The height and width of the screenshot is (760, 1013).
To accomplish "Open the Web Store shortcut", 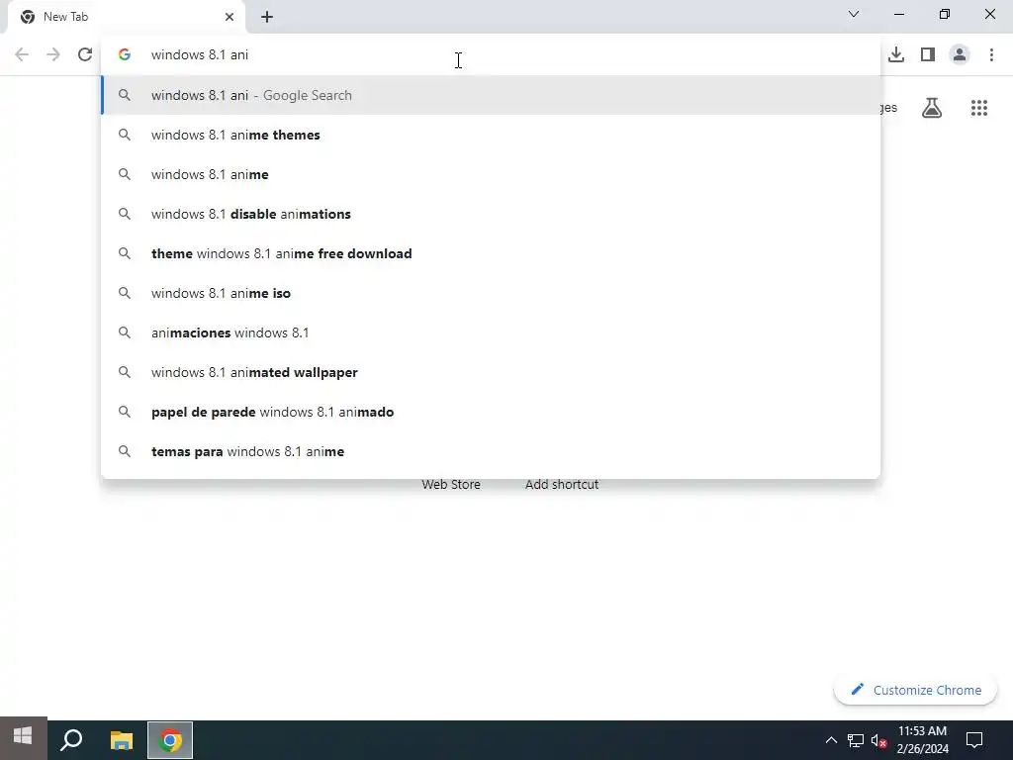I will 451,484.
